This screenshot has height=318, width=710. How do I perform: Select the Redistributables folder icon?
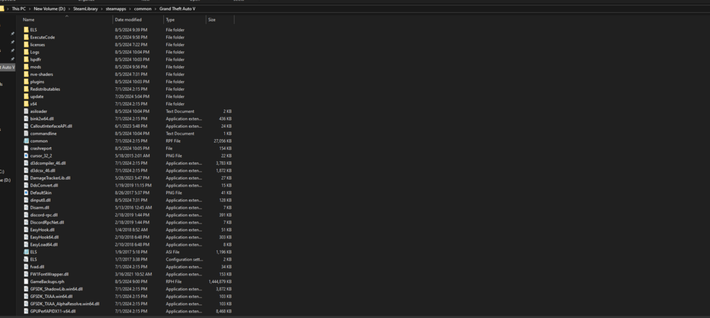point(26,89)
